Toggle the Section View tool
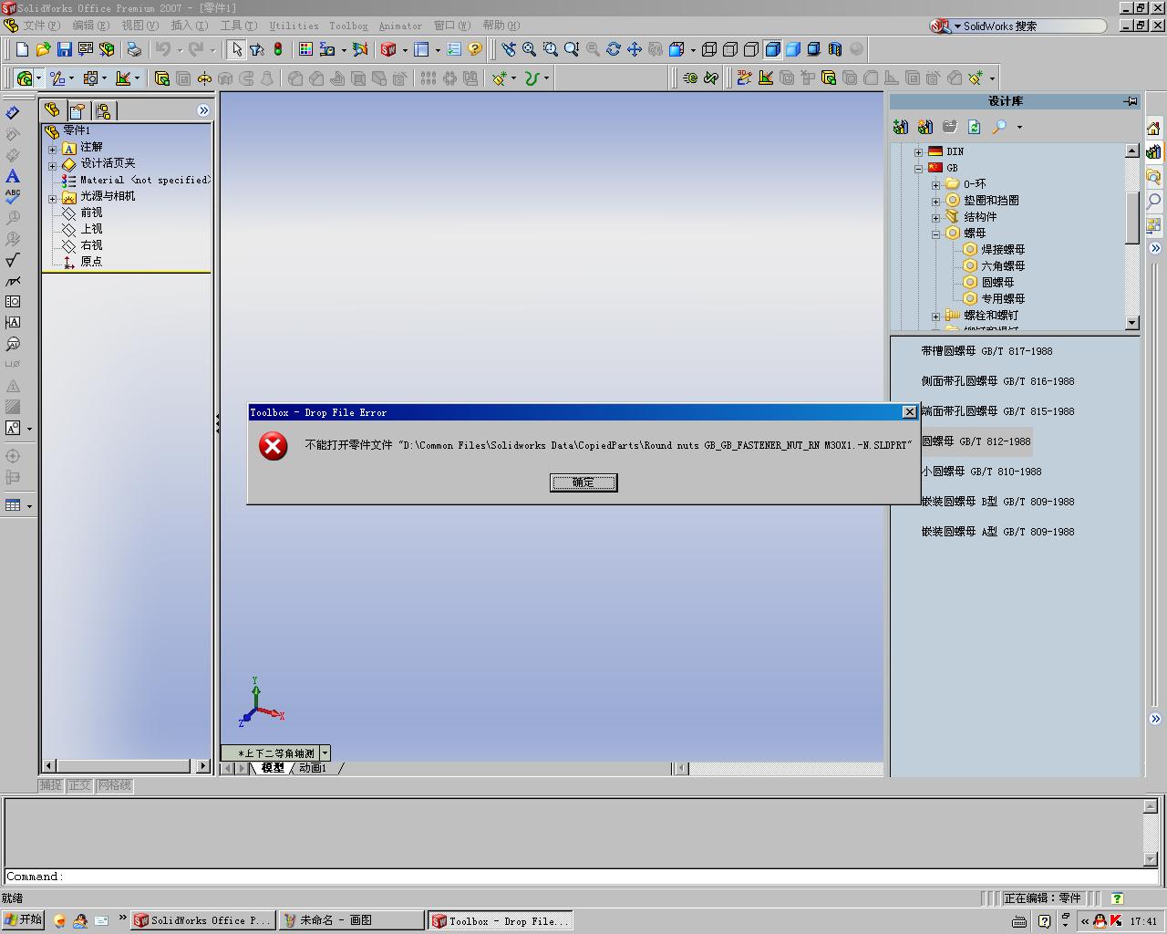The width and height of the screenshot is (1167, 934). (835, 49)
